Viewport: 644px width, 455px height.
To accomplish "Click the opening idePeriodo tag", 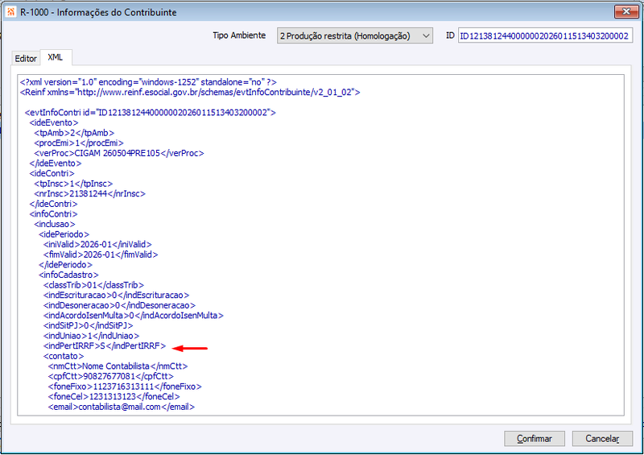I will pos(64,234).
